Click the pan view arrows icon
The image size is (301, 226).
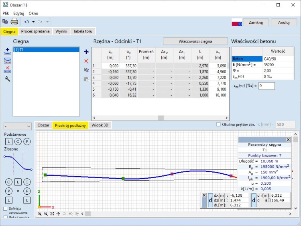click(x=59, y=214)
